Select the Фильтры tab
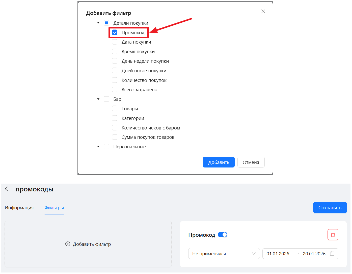 point(54,208)
